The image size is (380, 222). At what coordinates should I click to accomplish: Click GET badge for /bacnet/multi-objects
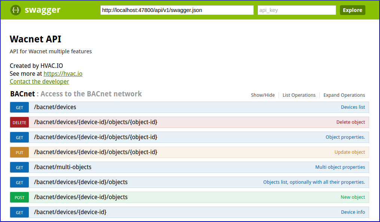pos(19,168)
